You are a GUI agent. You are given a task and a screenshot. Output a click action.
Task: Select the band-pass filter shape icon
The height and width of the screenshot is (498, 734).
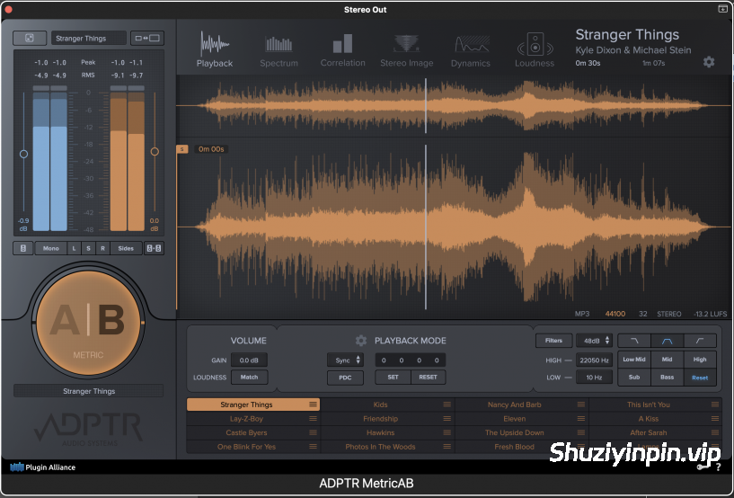click(667, 341)
